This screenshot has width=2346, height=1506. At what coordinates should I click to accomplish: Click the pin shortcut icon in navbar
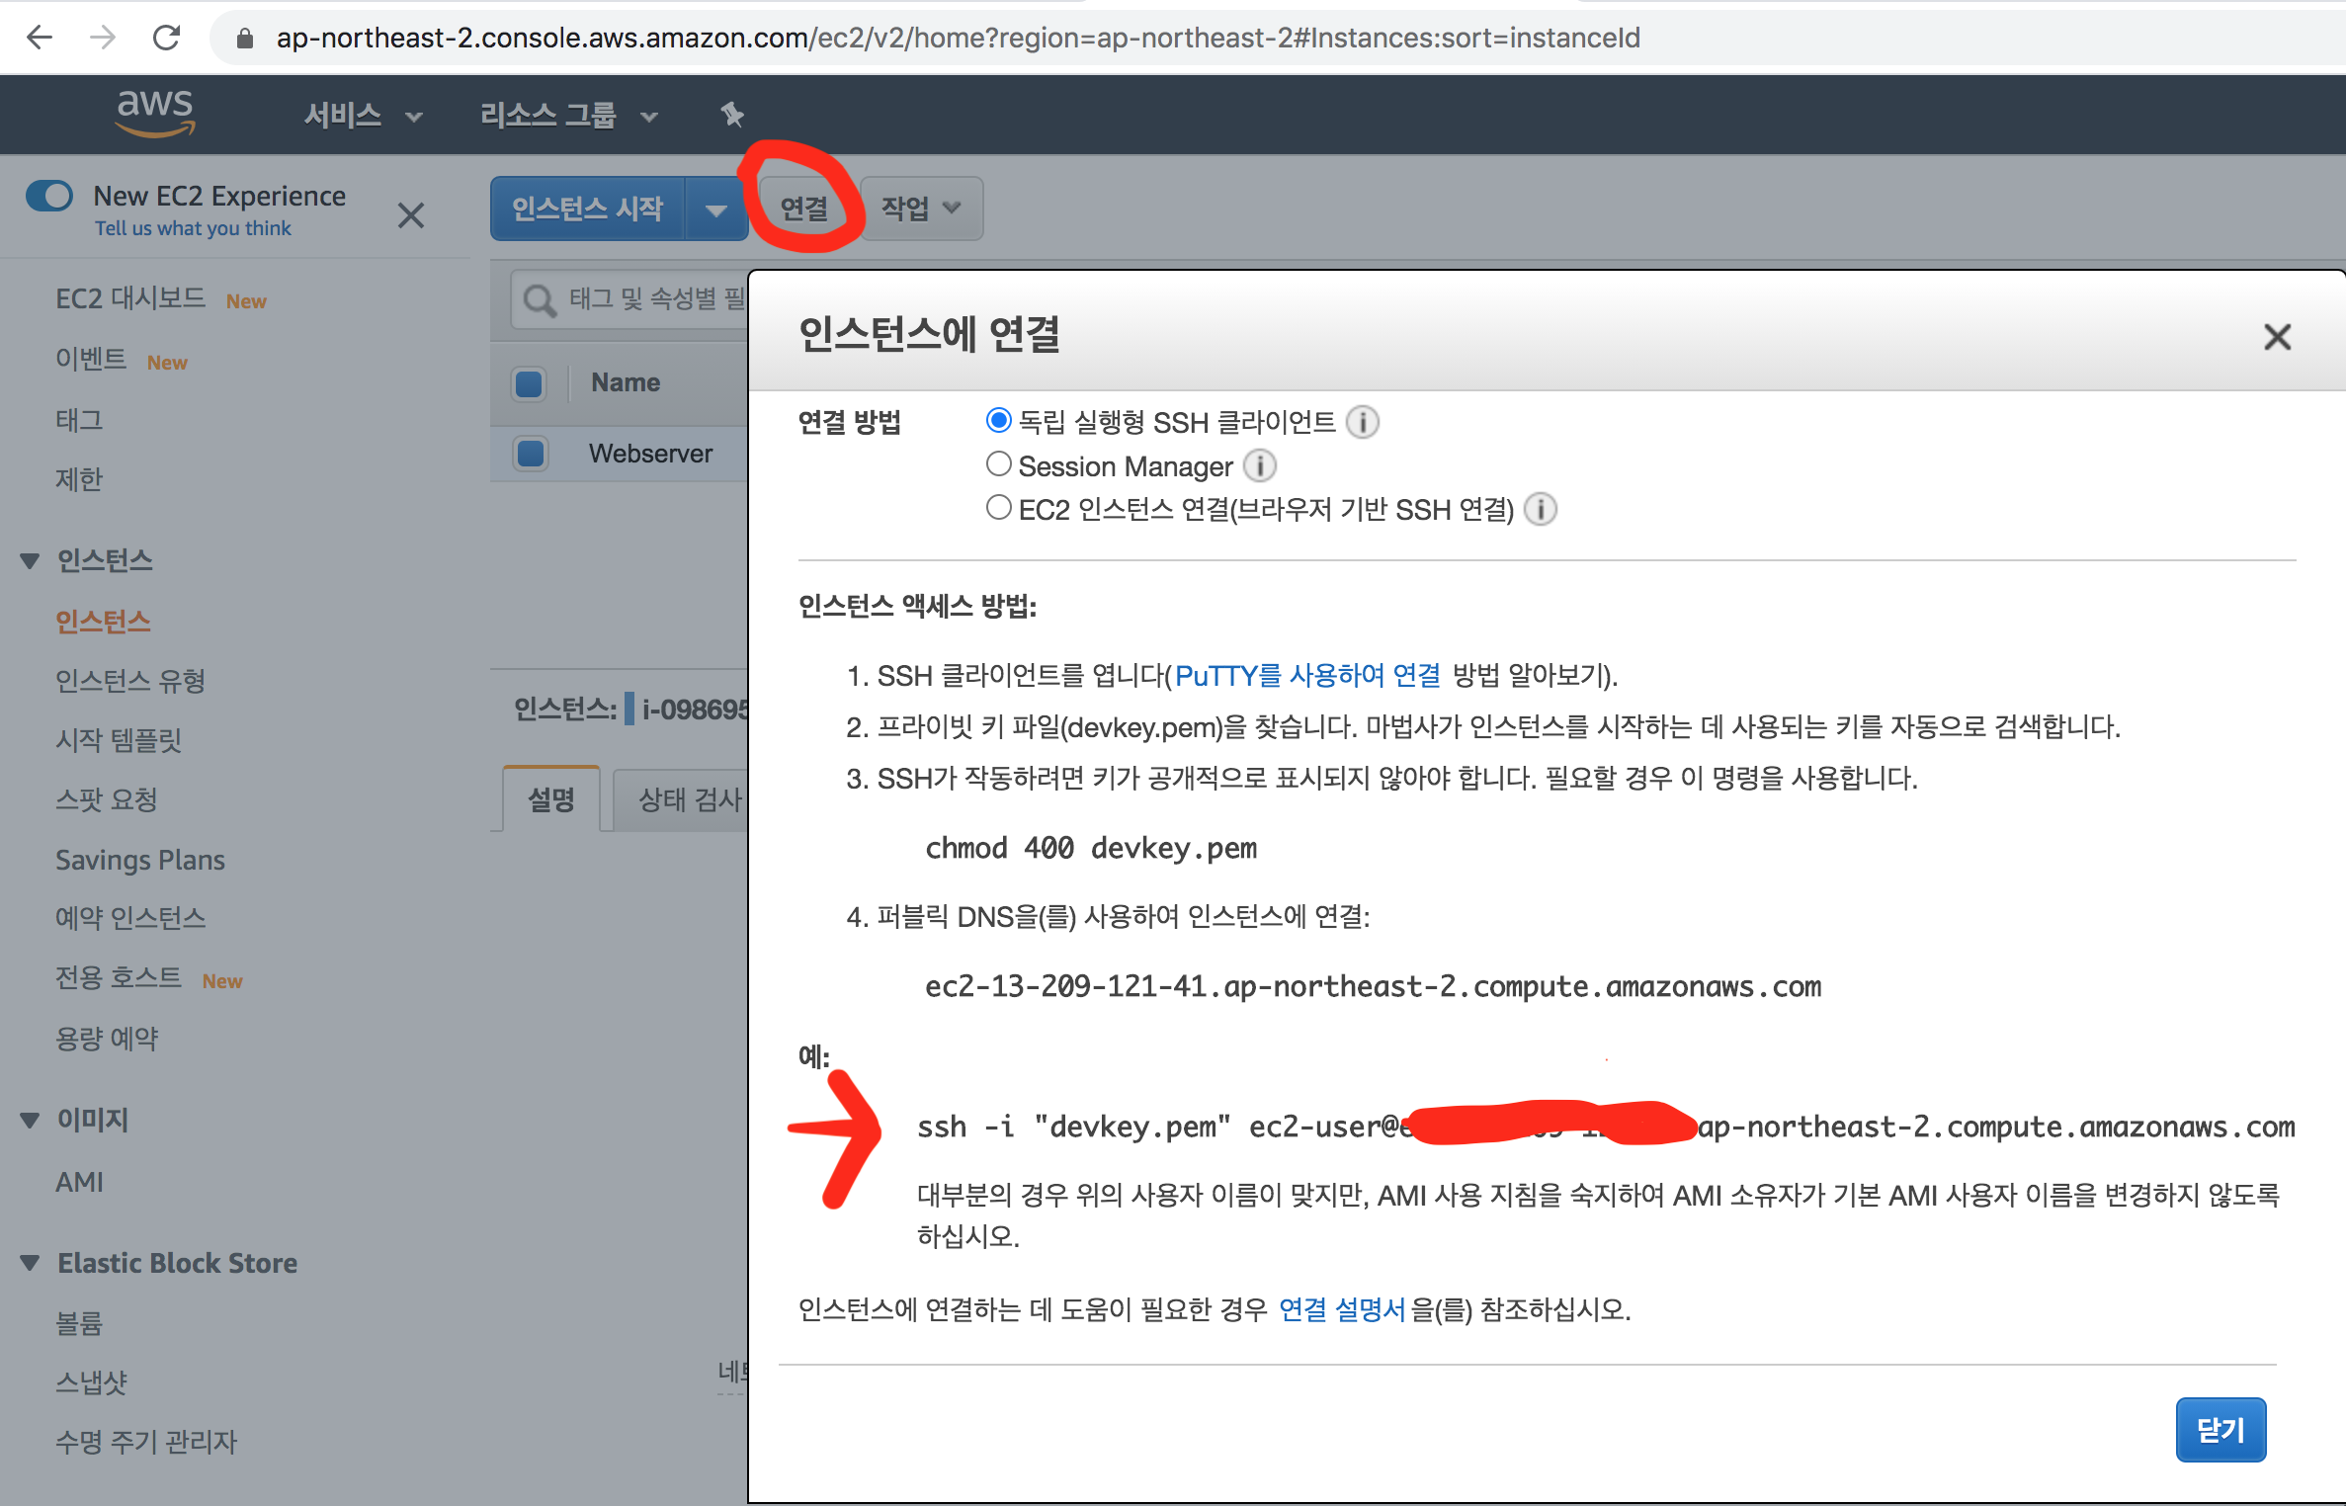click(x=731, y=115)
